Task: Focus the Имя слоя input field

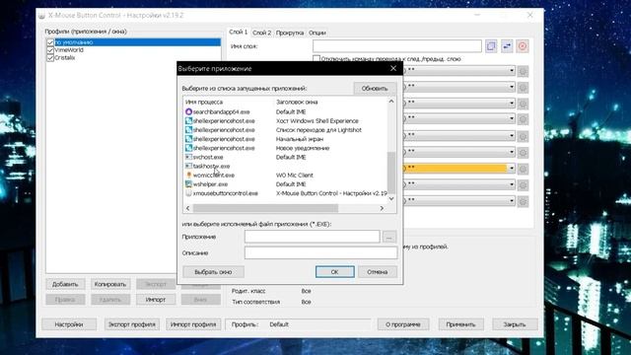Action: click(397, 46)
